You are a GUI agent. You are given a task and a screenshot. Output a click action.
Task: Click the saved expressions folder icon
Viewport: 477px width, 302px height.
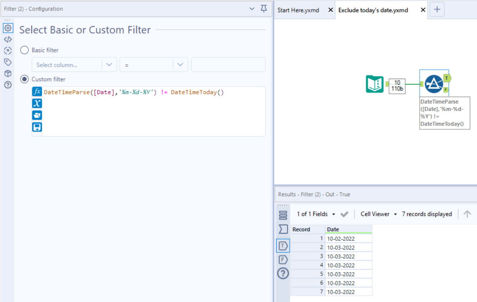click(37, 115)
